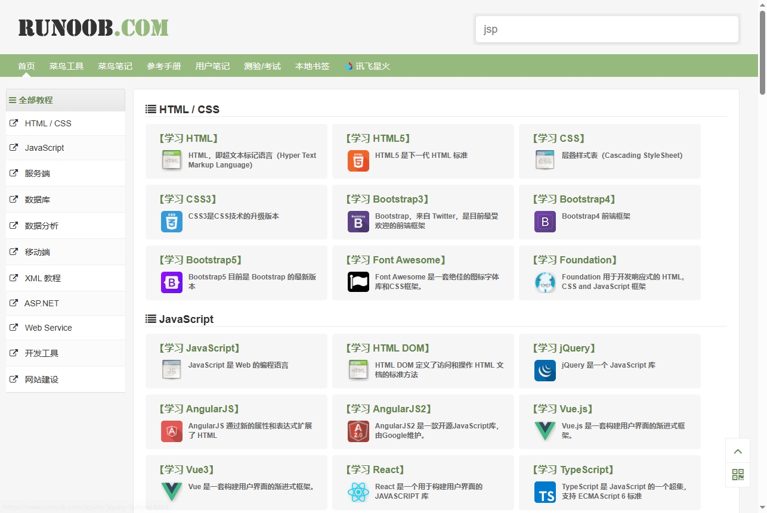
Task: Click the TypeScript blue TS icon
Action: pyautogui.click(x=545, y=492)
